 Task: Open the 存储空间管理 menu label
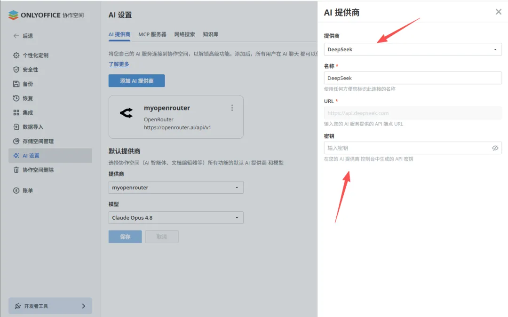click(38, 141)
